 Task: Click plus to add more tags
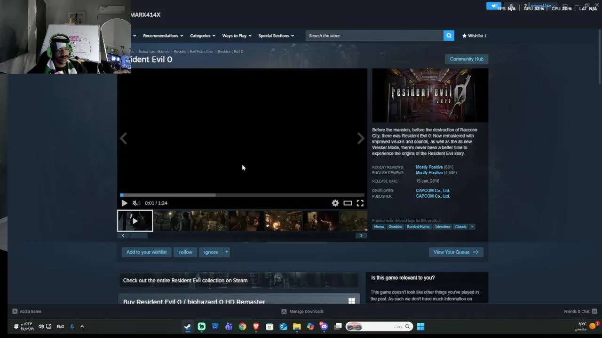click(472, 227)
